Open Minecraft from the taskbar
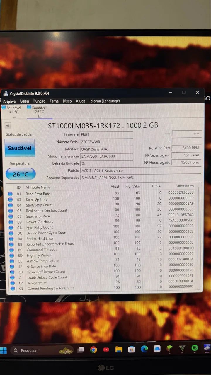 pos(169,348)
